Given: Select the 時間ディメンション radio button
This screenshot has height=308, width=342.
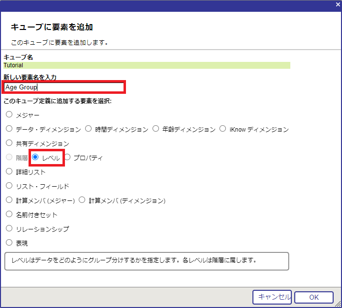Looking at the screenshot, I should tap(89, 129).
